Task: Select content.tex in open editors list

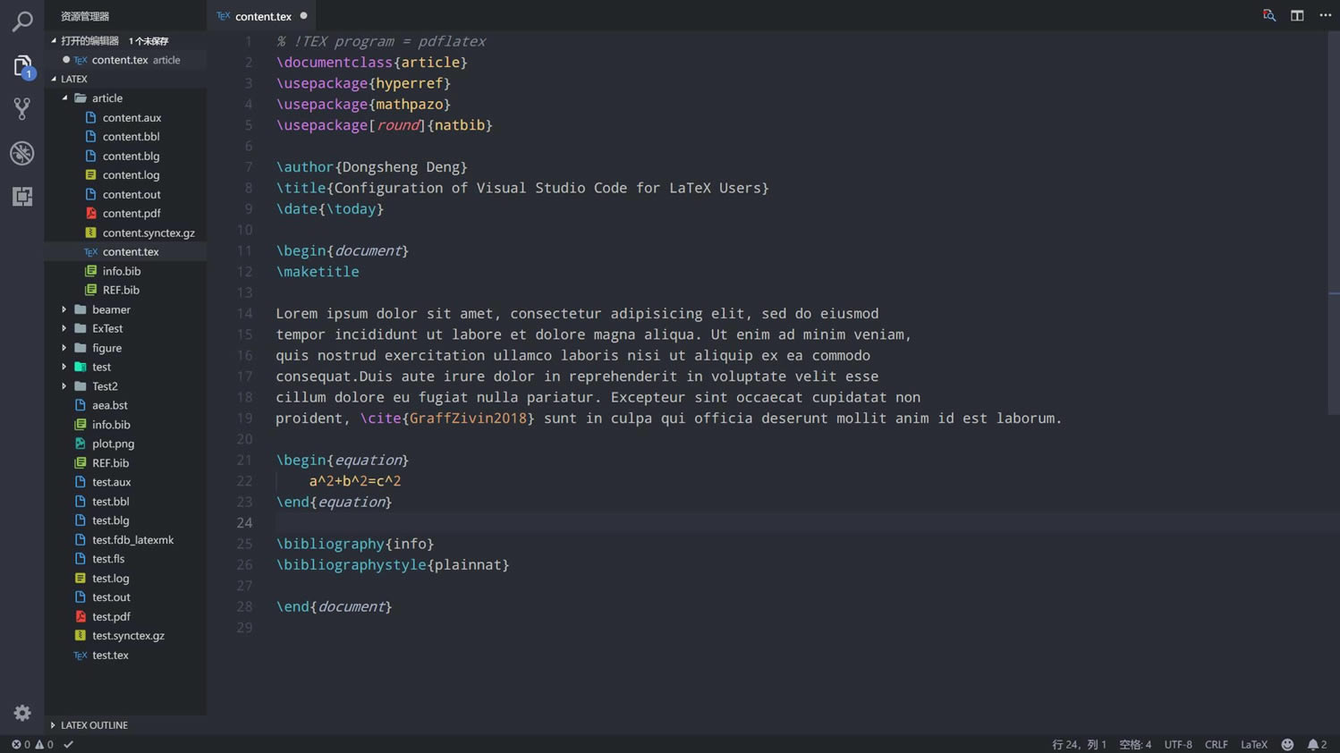Action: (x=125, y=60)
